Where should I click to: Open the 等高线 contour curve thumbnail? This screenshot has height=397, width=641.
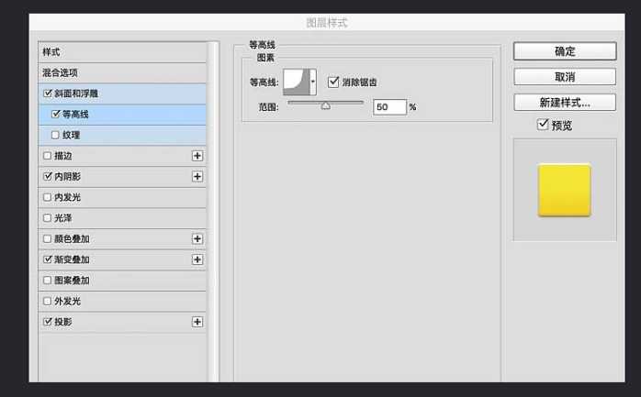[295, 83]
